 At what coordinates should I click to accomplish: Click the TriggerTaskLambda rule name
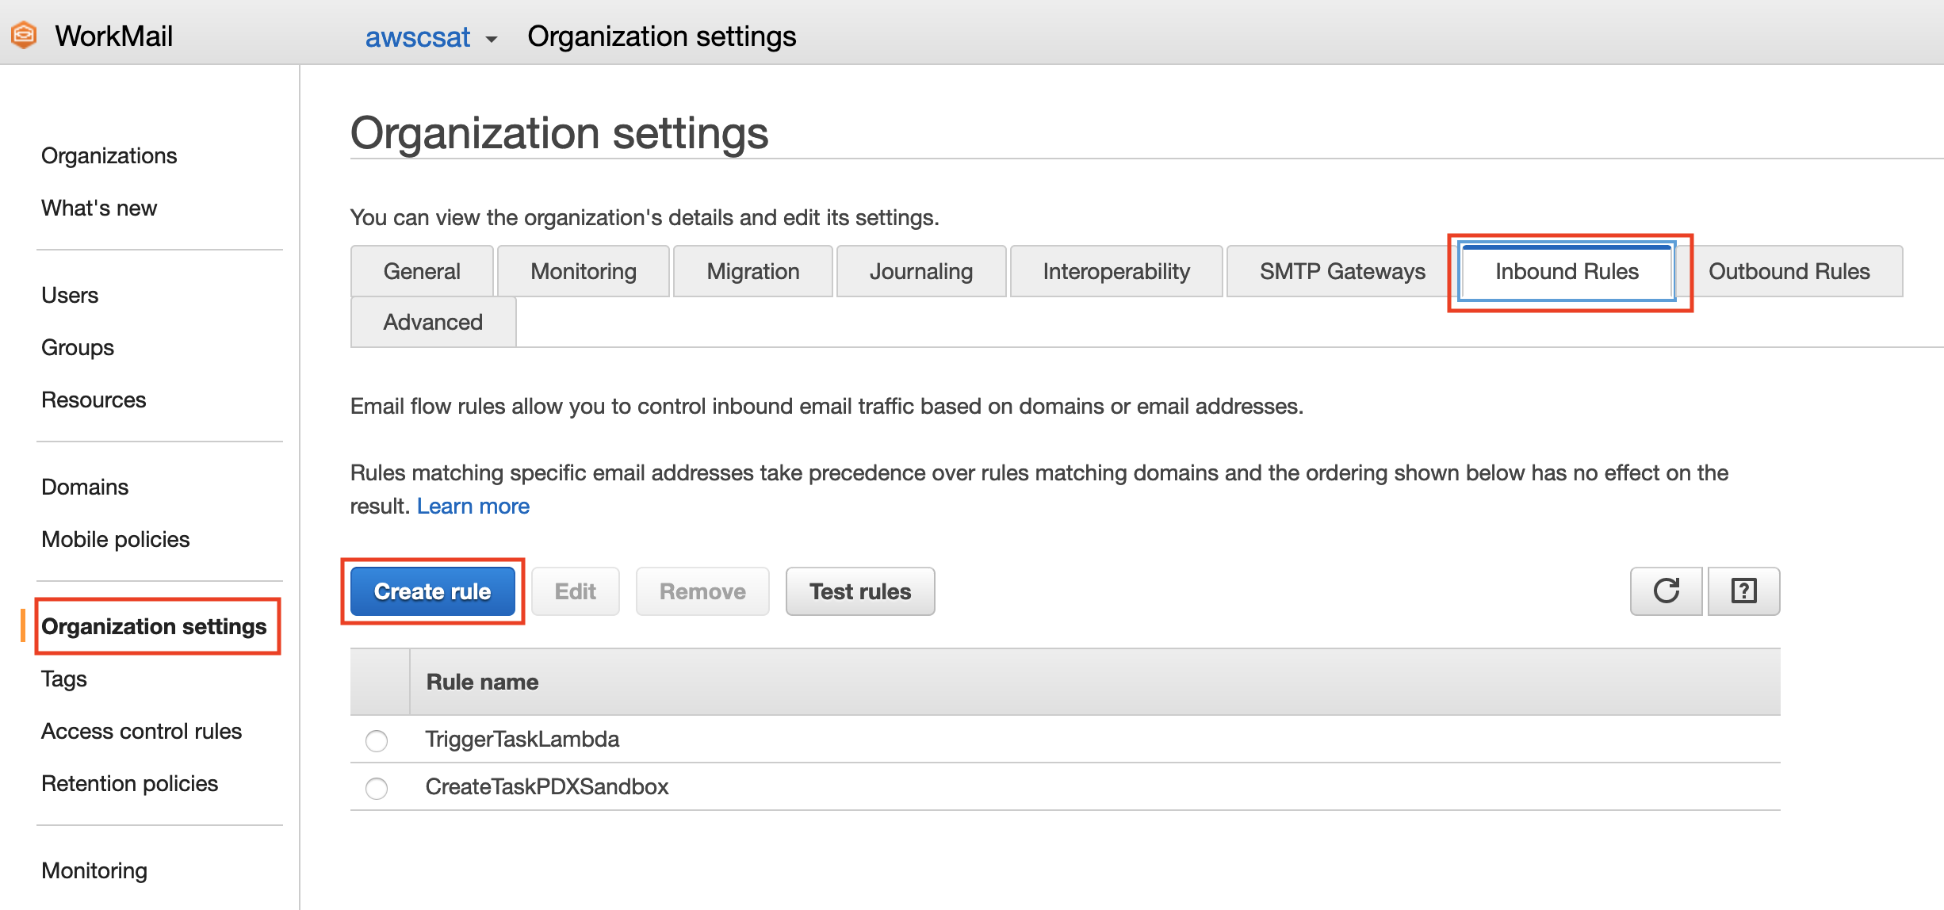click(x=522, y=739)
